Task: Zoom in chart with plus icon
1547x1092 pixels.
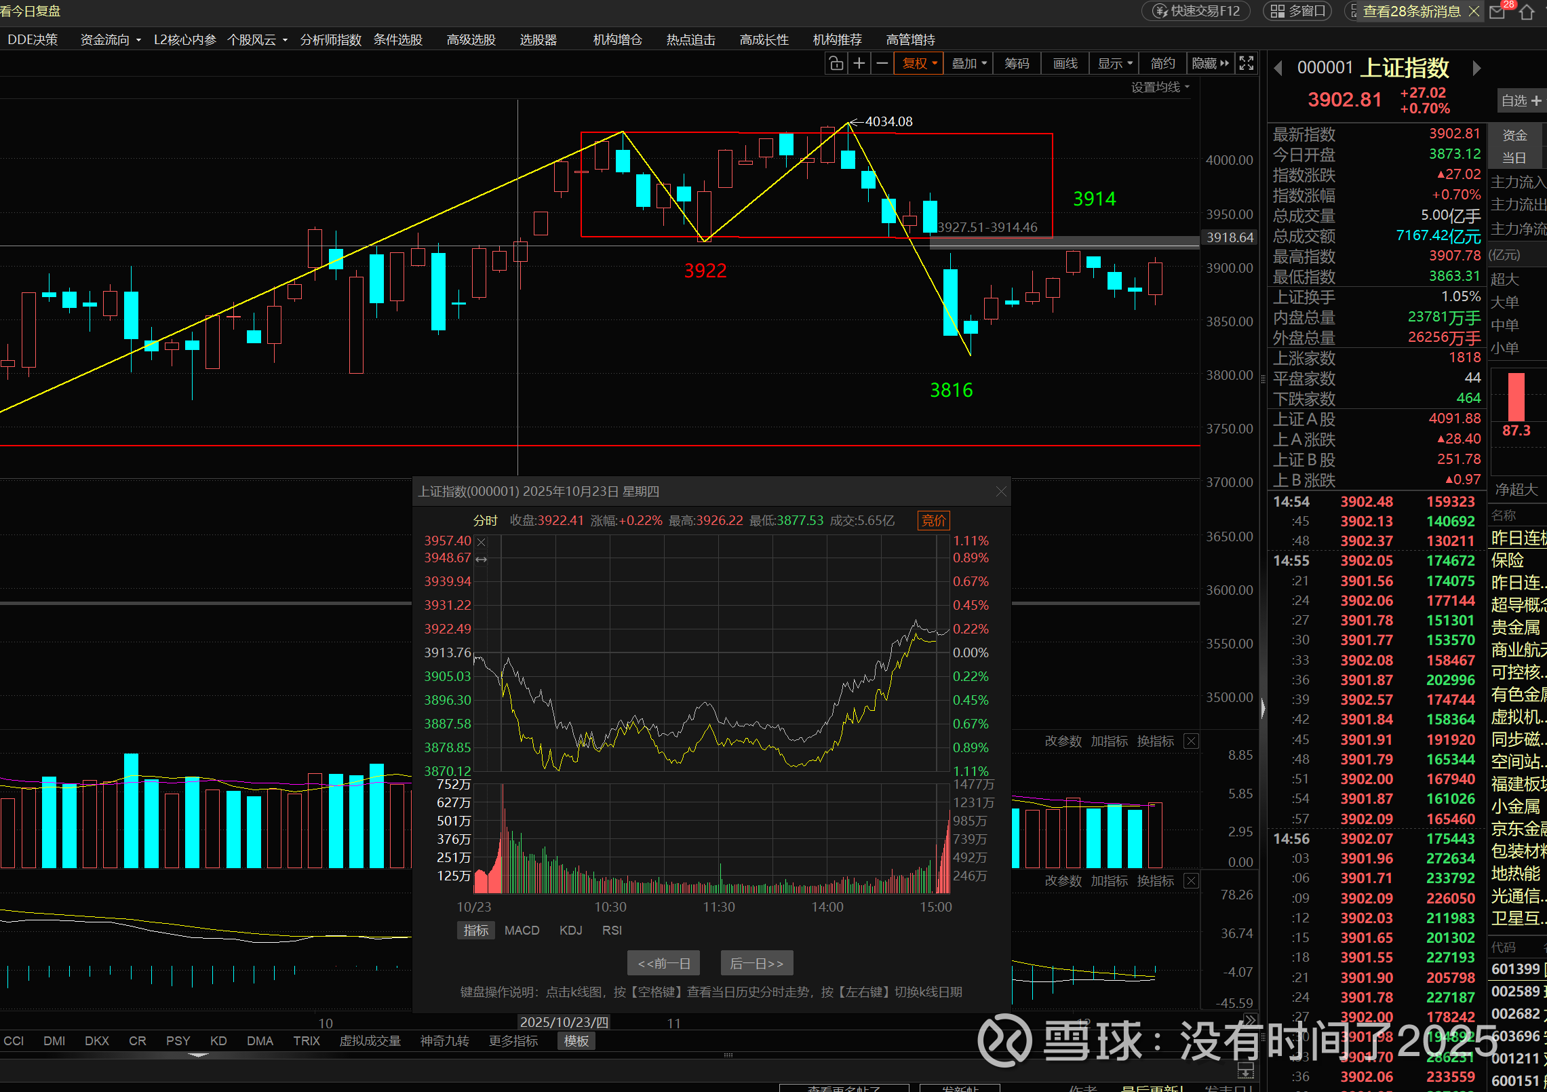Action: pos(859,63)
